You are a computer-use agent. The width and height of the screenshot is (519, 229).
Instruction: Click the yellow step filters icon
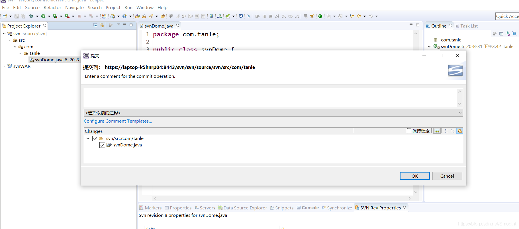tap(312, 16)
